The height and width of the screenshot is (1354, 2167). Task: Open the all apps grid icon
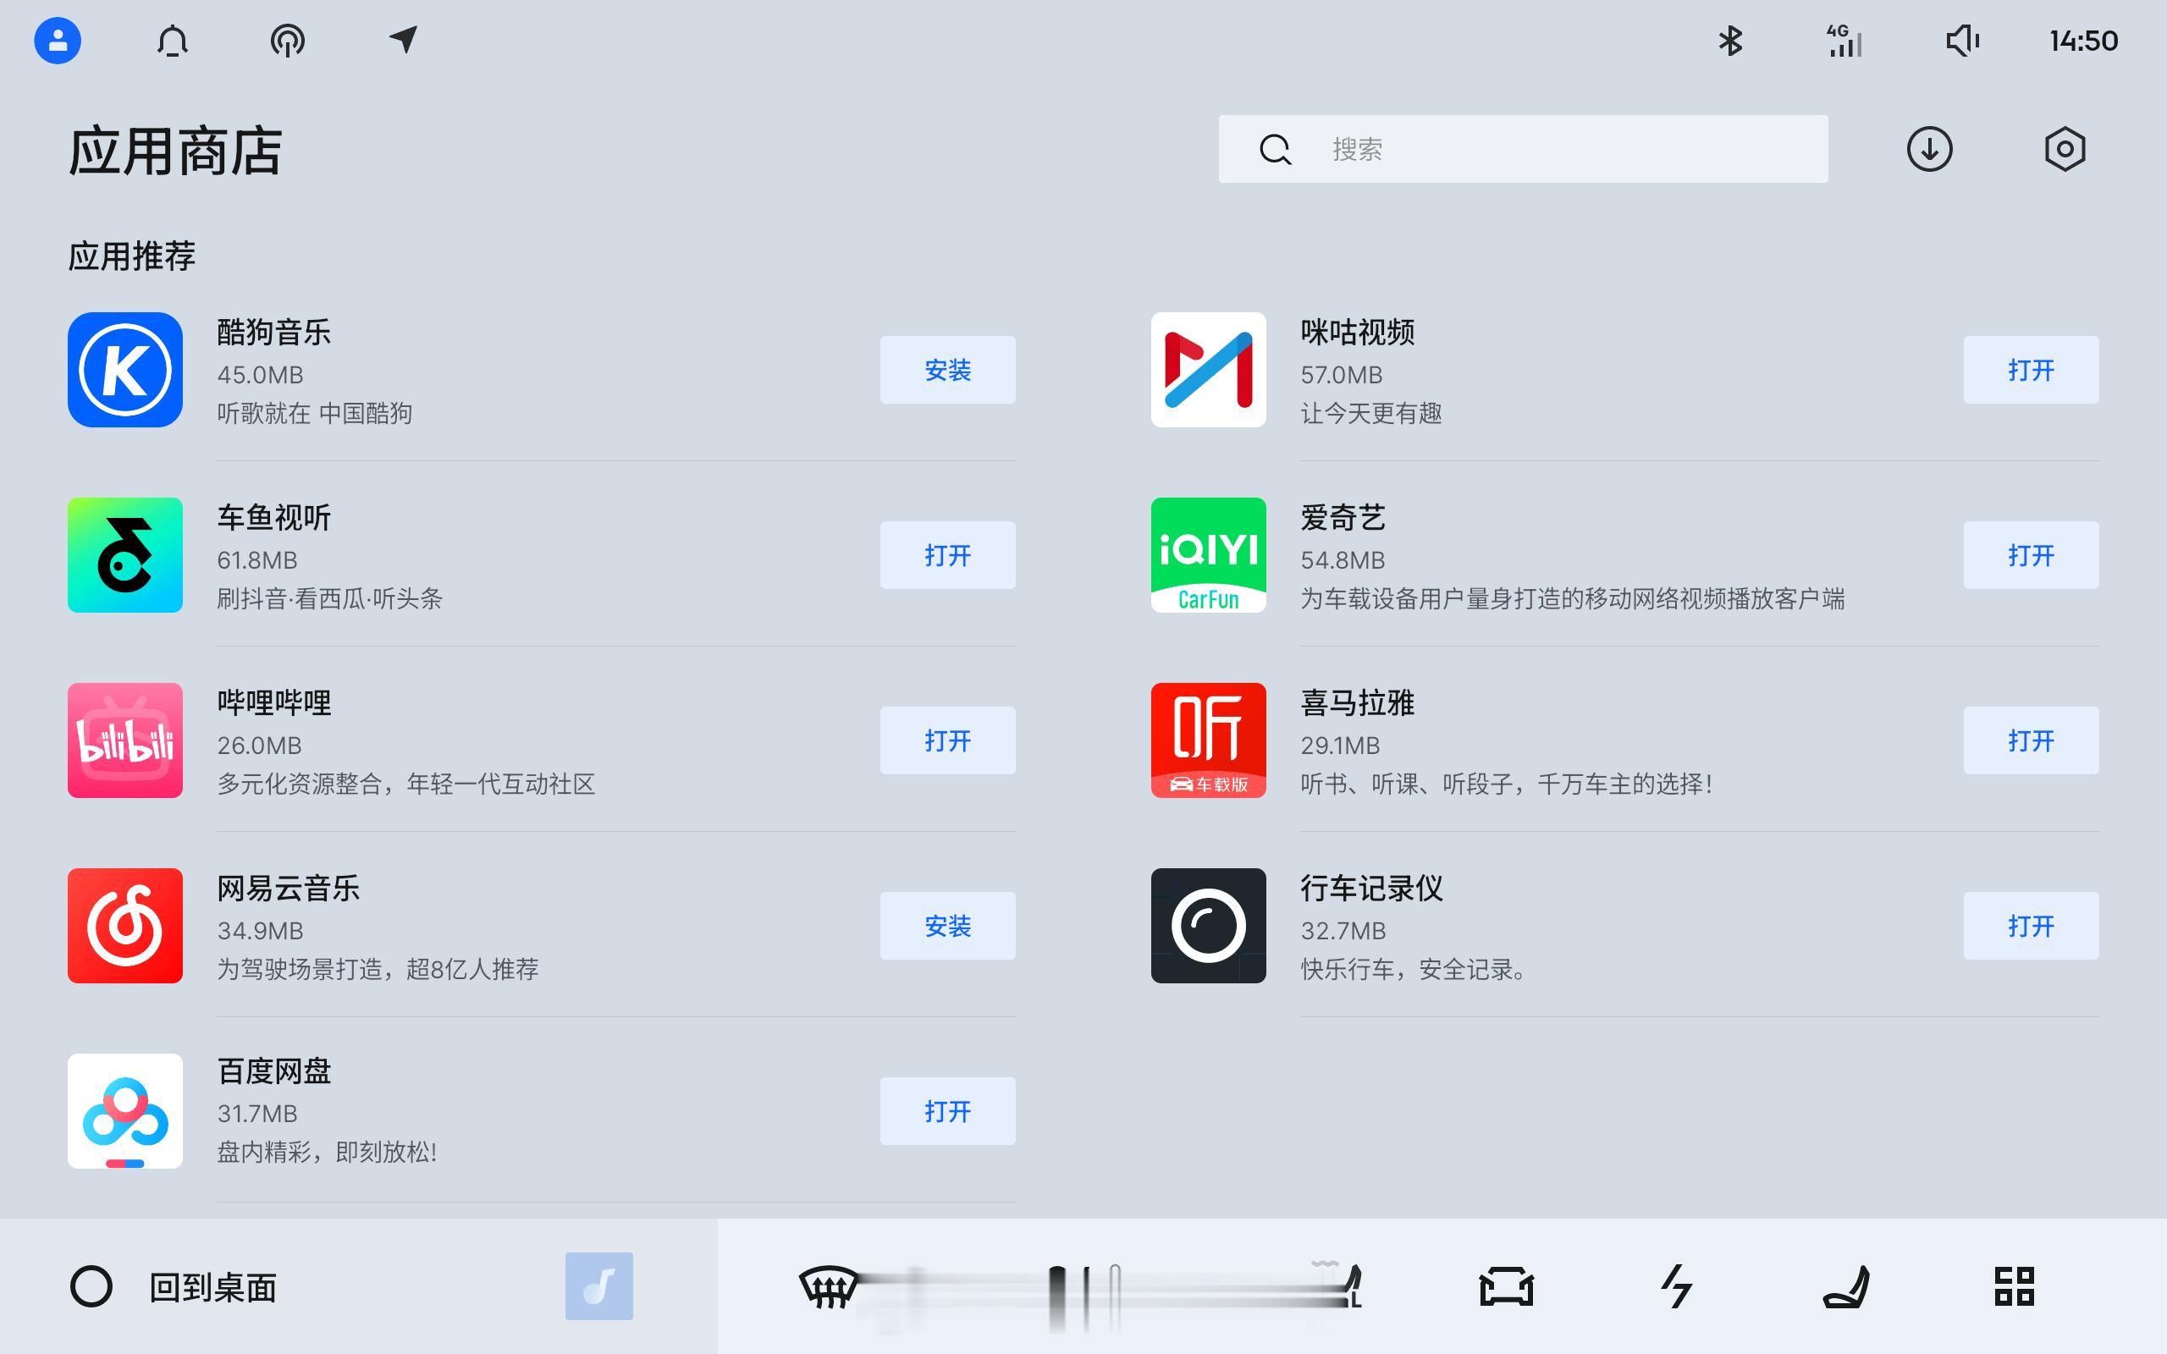(2015, 1287)
